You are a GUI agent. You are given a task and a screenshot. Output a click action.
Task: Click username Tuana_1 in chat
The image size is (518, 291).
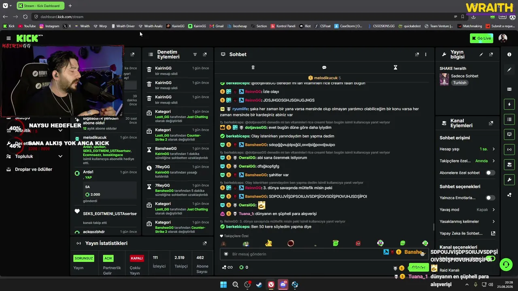pyautogui.click(x=246, y=214)
